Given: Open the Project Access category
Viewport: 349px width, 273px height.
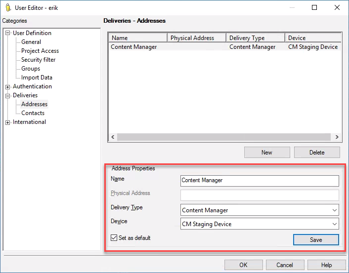Looking at the screenshot, I should point(40,51).
